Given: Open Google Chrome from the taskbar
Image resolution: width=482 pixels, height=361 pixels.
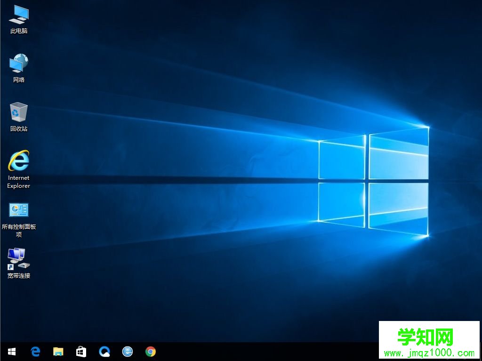Looking at the screenshot, I should tap(151, 352).
